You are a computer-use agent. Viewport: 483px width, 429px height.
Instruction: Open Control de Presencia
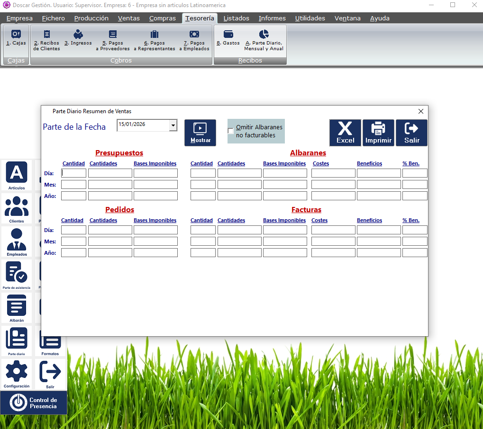click(34, 403)
